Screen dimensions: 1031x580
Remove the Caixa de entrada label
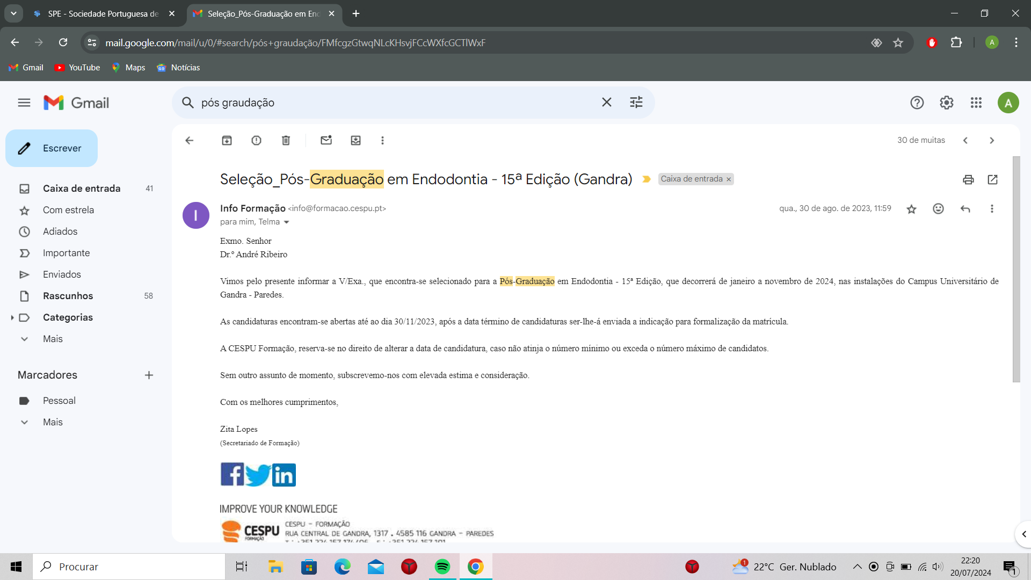tap(729, 179)
